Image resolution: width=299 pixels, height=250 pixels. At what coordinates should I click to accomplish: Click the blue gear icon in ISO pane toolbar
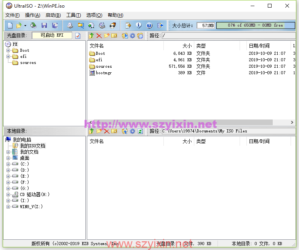pyautogui.click(x=132, y=36)
